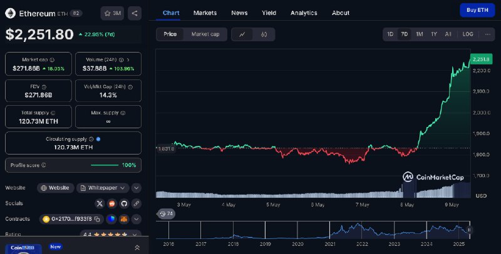Open the Website link button
This screenshot has width=501, height=254.
[56, 188]
